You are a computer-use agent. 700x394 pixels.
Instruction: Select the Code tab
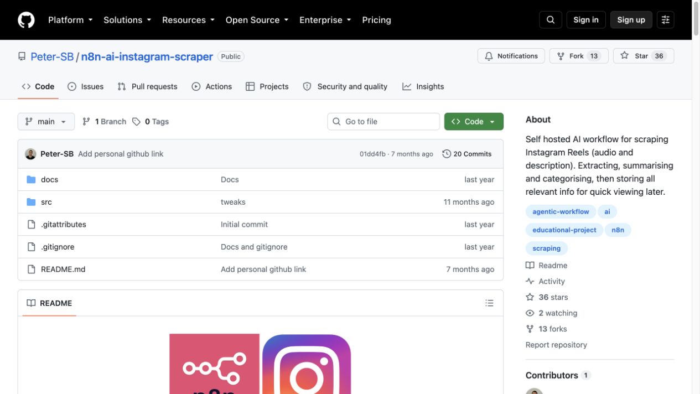[38, 86]
